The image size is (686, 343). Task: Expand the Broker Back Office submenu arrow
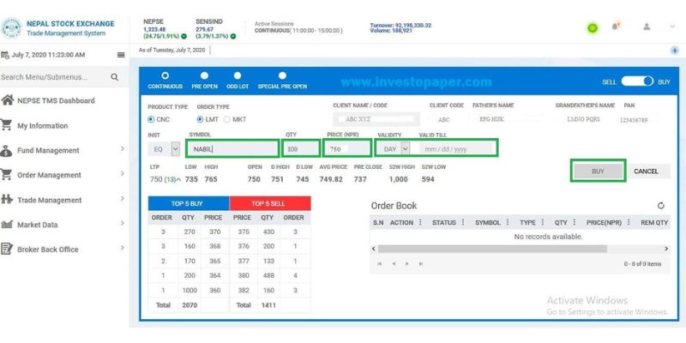pos(123,248)
